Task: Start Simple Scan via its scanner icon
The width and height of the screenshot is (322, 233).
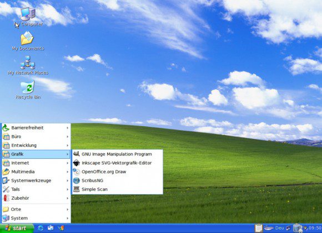Action: tap(77, 189)
